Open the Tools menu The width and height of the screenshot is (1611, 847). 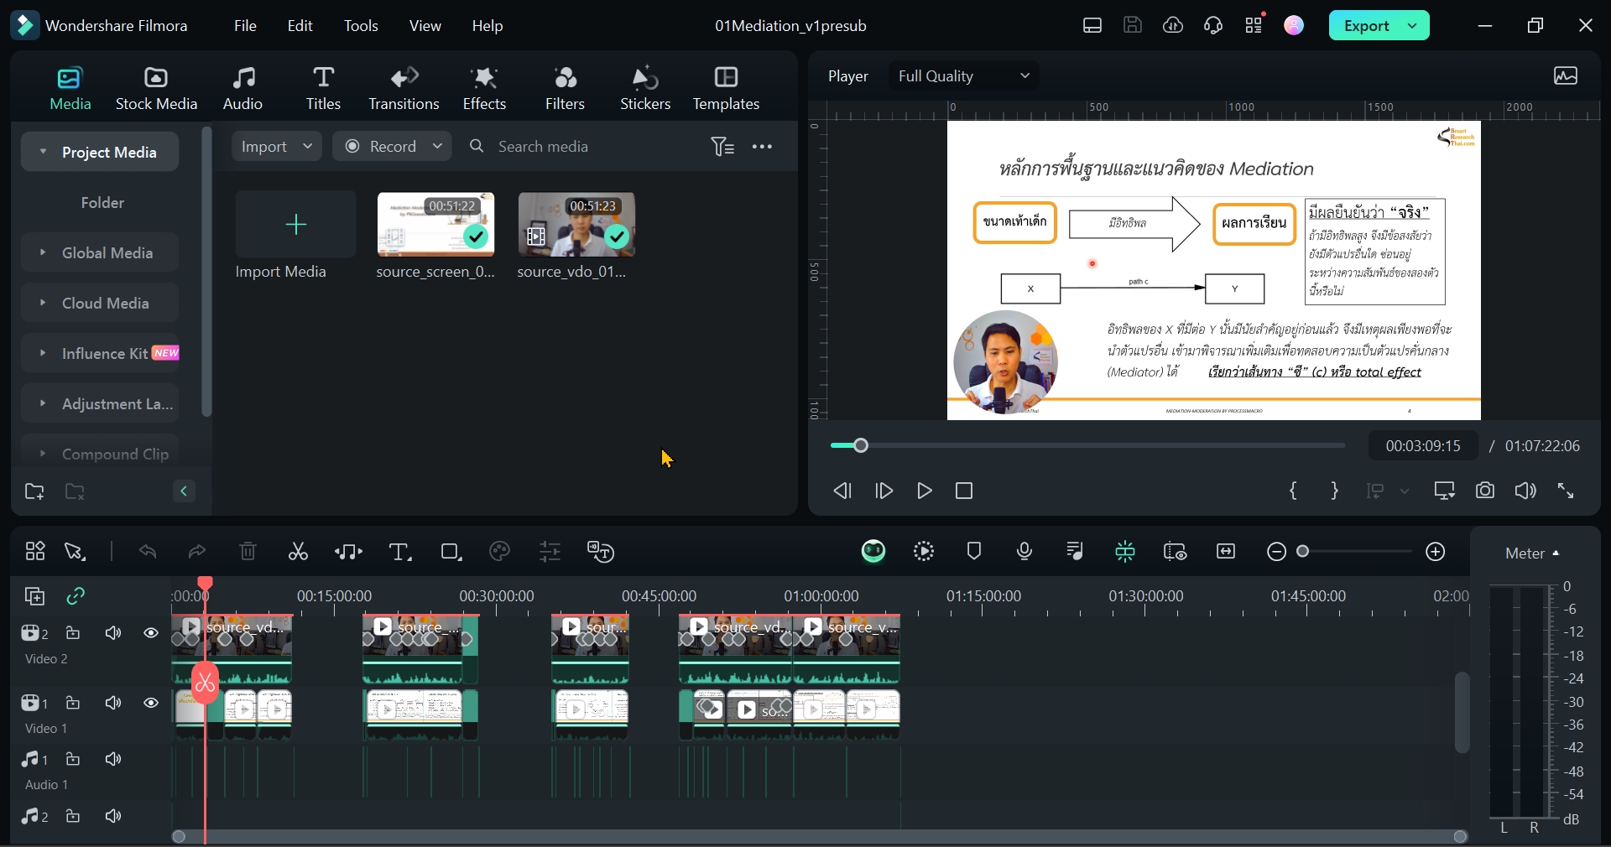(x=361, y=25)
